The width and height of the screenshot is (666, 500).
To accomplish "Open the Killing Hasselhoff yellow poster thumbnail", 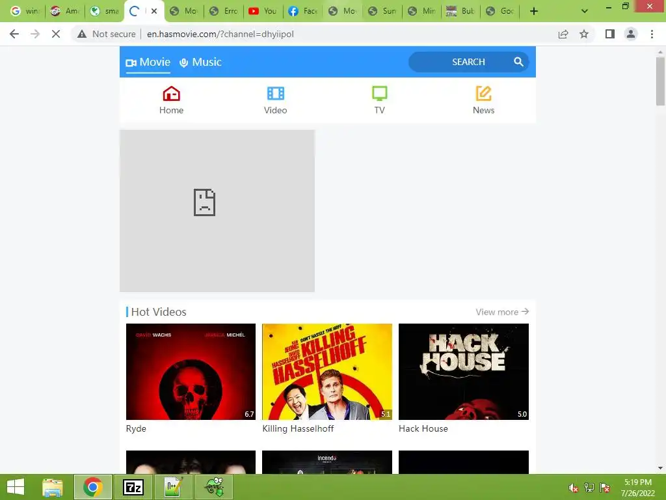I will tap(327, 372).
